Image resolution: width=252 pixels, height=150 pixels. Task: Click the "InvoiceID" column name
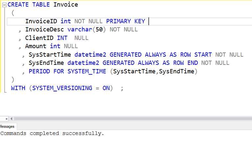tap(41, 21)
